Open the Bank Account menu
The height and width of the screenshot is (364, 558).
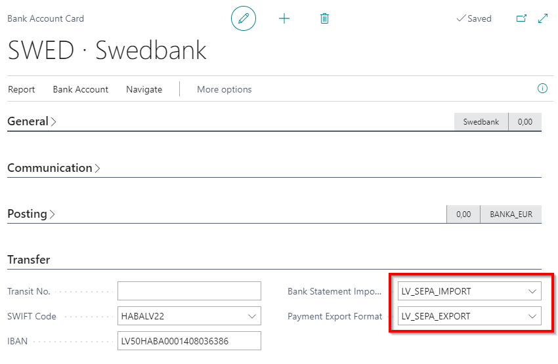[x=81, y=89]
